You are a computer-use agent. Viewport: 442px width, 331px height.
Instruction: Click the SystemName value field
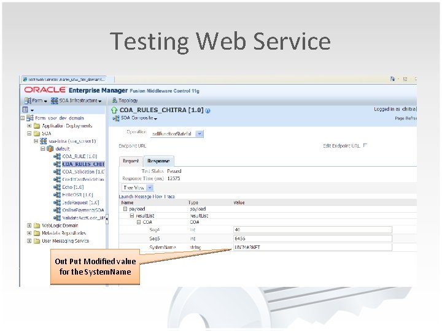click(312, 247)
